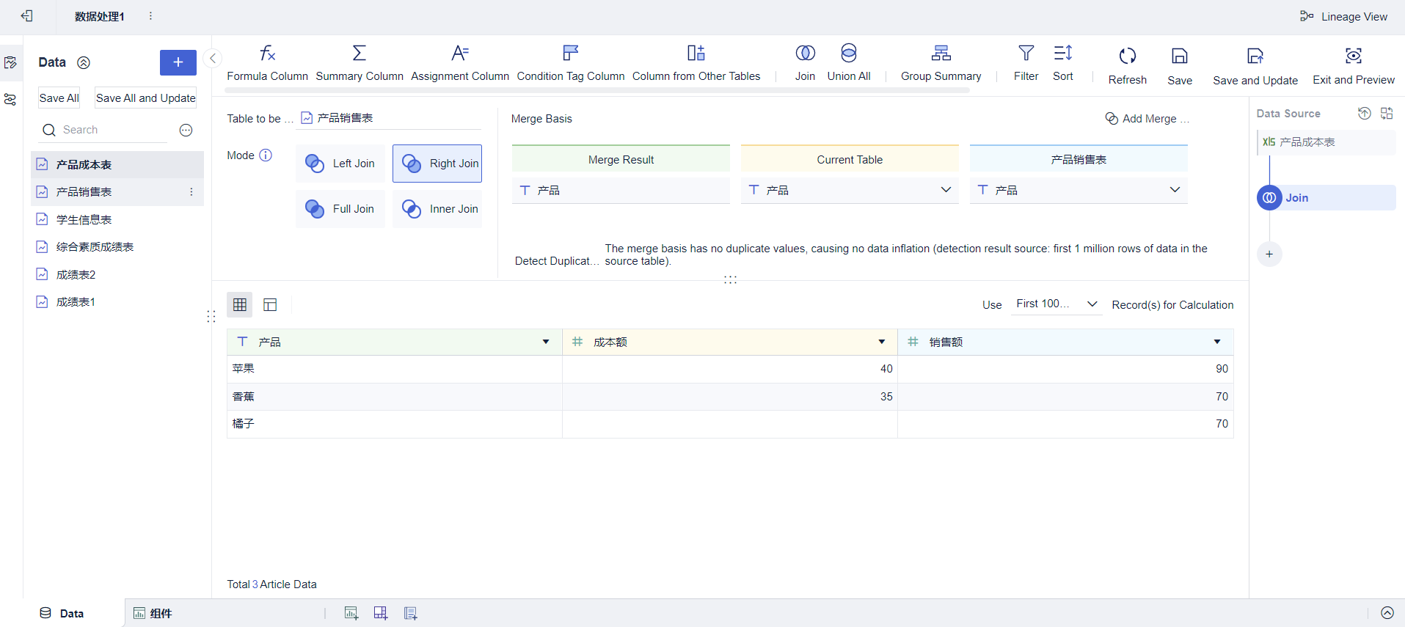This screenshot has height=627, width=1405.
Task: Open the Union All tool
Action: tap(849, 63)
